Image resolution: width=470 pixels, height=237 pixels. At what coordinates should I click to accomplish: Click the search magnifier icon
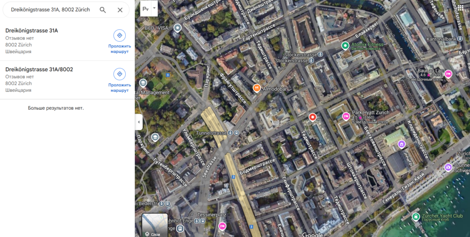(103, 10)
